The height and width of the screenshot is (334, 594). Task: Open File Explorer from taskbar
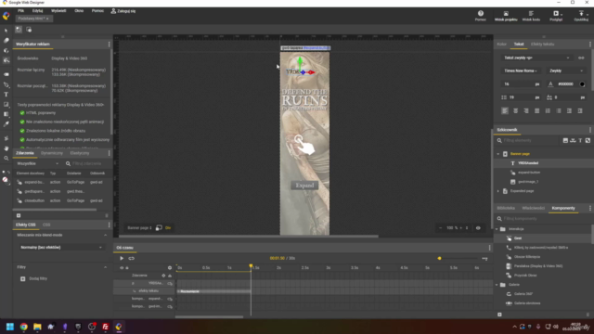click(37, 327)
